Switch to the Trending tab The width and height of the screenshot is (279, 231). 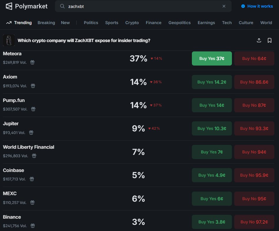click(x=19, y=23)
